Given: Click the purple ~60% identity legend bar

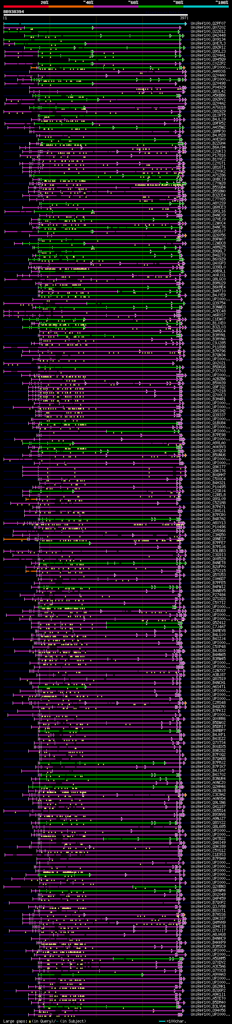Looking at the screenshot, I should 116,7.
